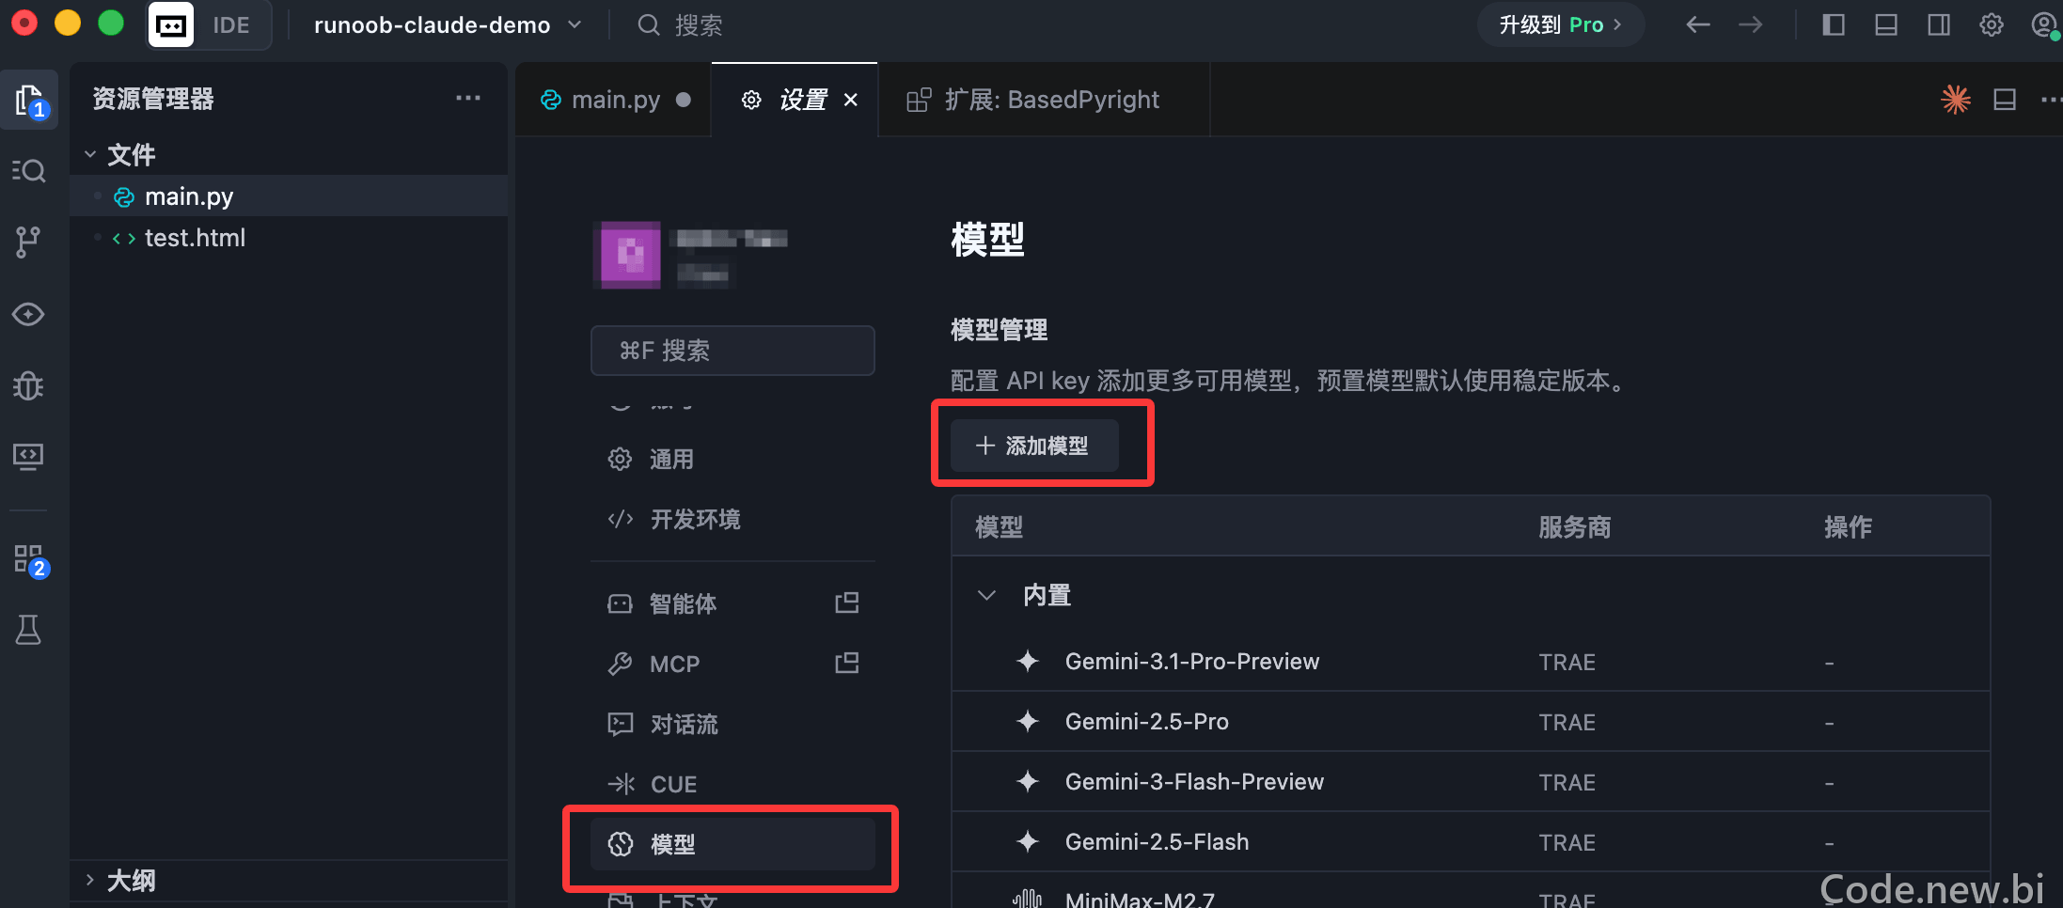The height and width of the screenshot is (908, 2063).
Task: Toggle the right sidebar layout icon
Action: [x=1938, y=25]
